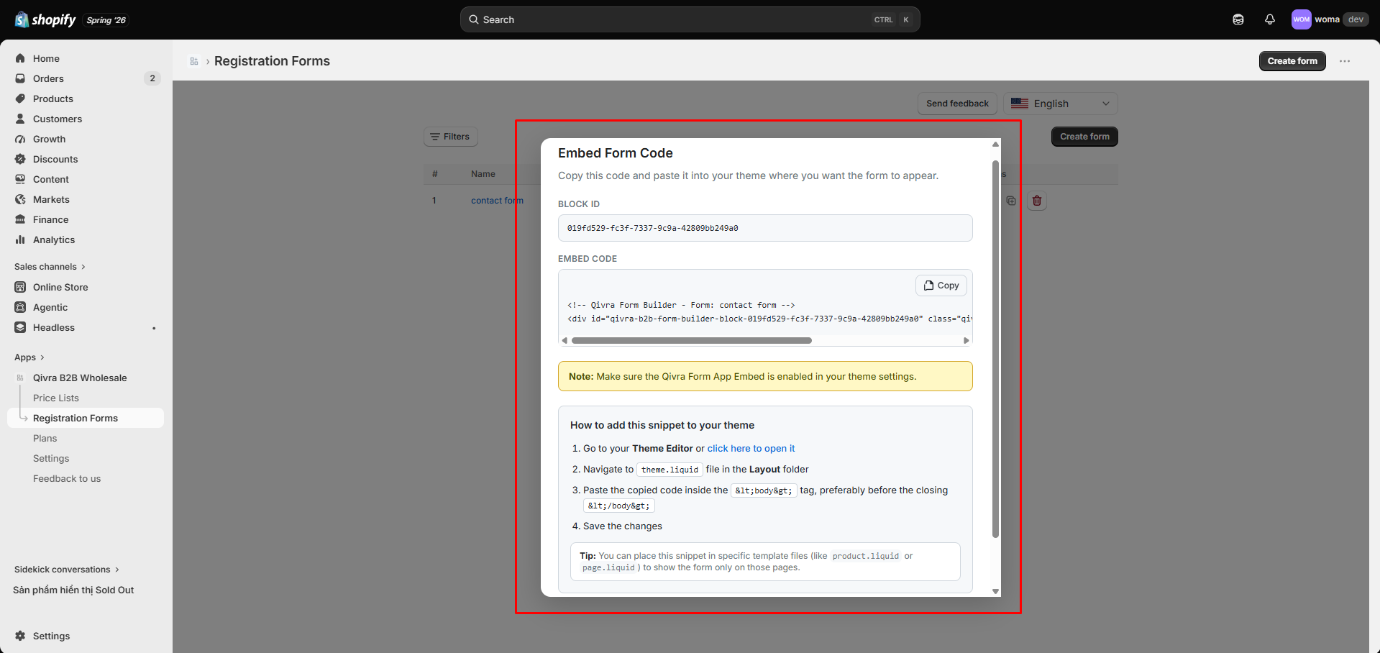
Task: Click the Home icon in sidebar
Action: 20,58
